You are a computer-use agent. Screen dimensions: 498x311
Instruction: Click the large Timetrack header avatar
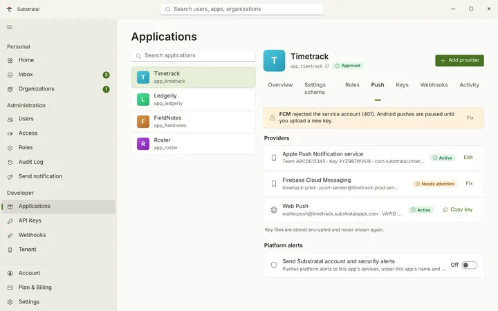point(274,60)
